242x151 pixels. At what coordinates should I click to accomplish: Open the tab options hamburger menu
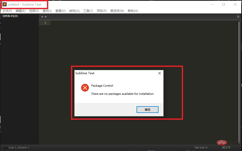(238, 17)
